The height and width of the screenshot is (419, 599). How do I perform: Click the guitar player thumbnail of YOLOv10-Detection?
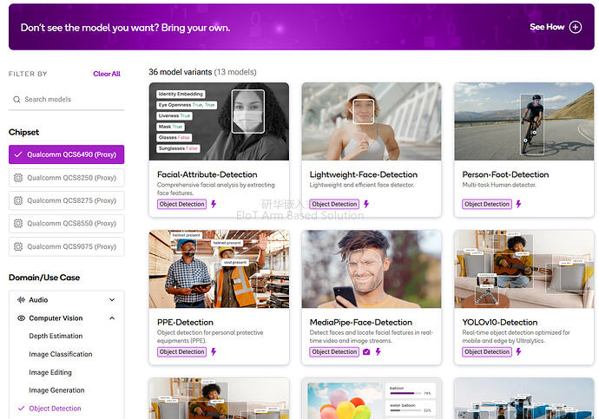(524, 269)
